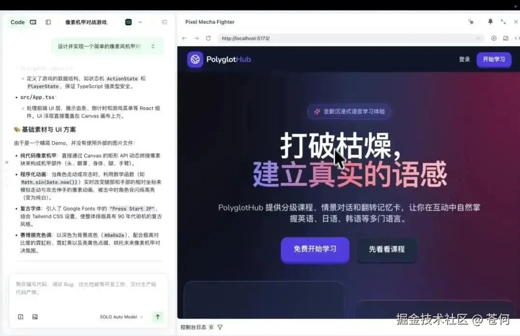This screenshot has height=336, width=520.
Task: Open the code view icon at toolbar edge
Action: pyautogui.click(x=517, y=39)
